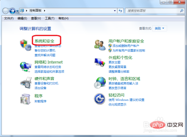The height and width of the screenshot is (137, 187).
Task: Open the 编辑(E) menu
Action: [22, 18]
